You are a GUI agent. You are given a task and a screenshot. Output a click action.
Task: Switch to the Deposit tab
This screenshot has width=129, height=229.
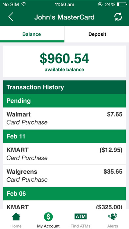(x=97, y=34)
